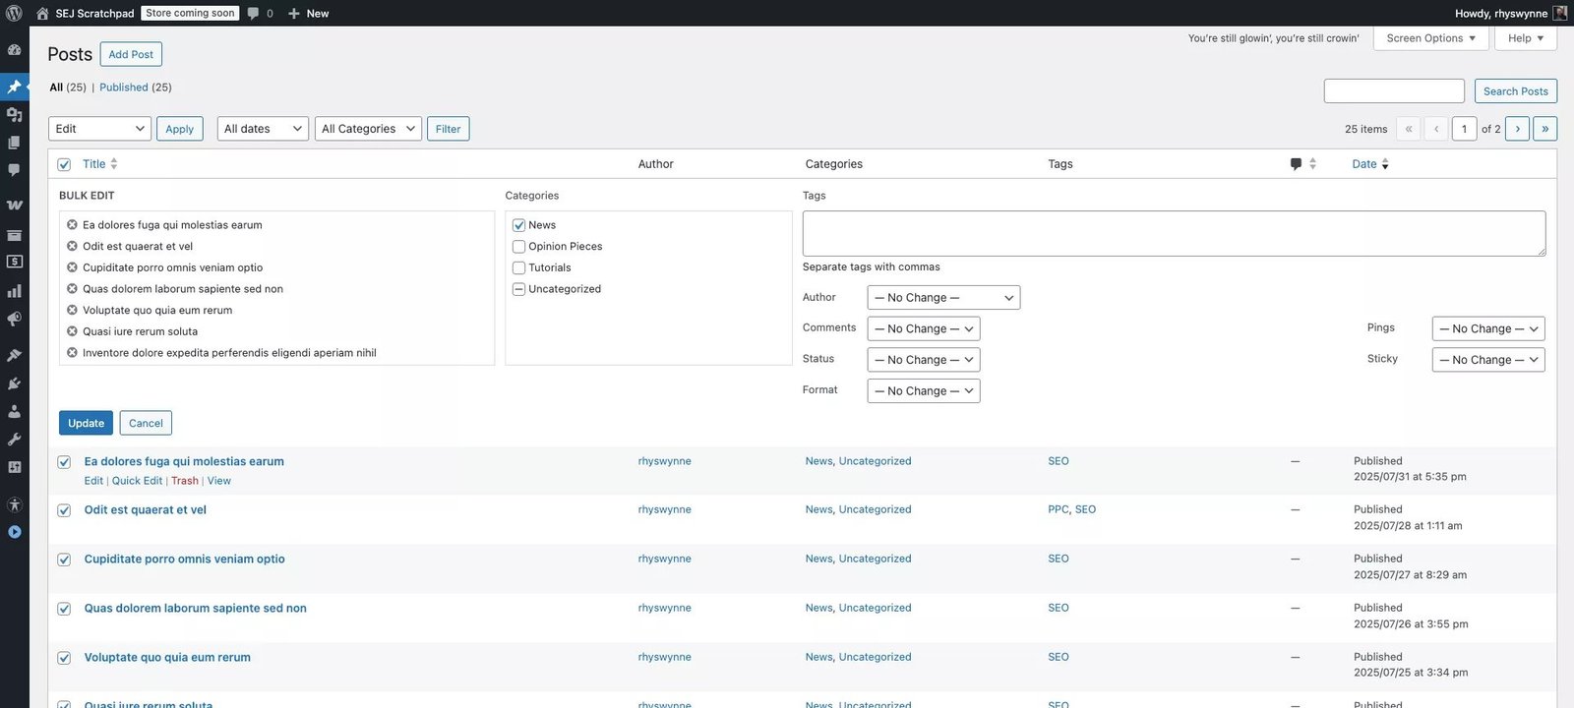Open Products archive icon in sidebar
This screenshot has height=708, width=1574.
coord(14,235)
